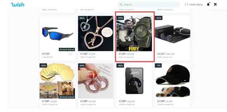Open the blue sunglasses product

point(57,34)
